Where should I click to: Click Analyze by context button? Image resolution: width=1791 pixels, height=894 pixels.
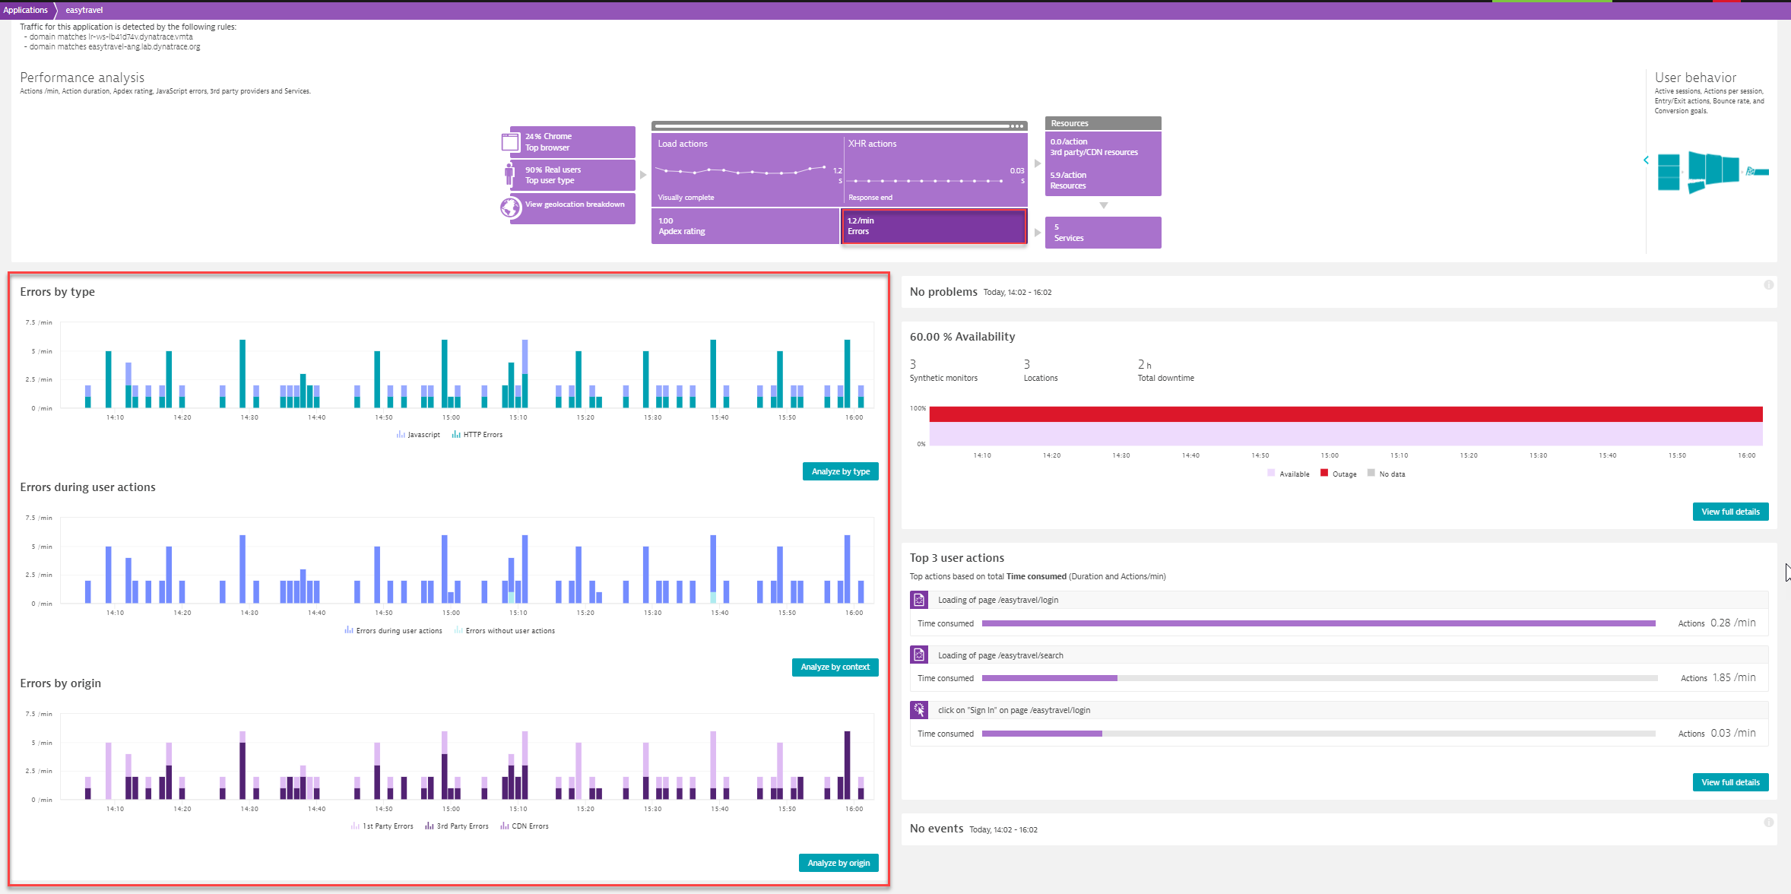click(x=835, y=667)
